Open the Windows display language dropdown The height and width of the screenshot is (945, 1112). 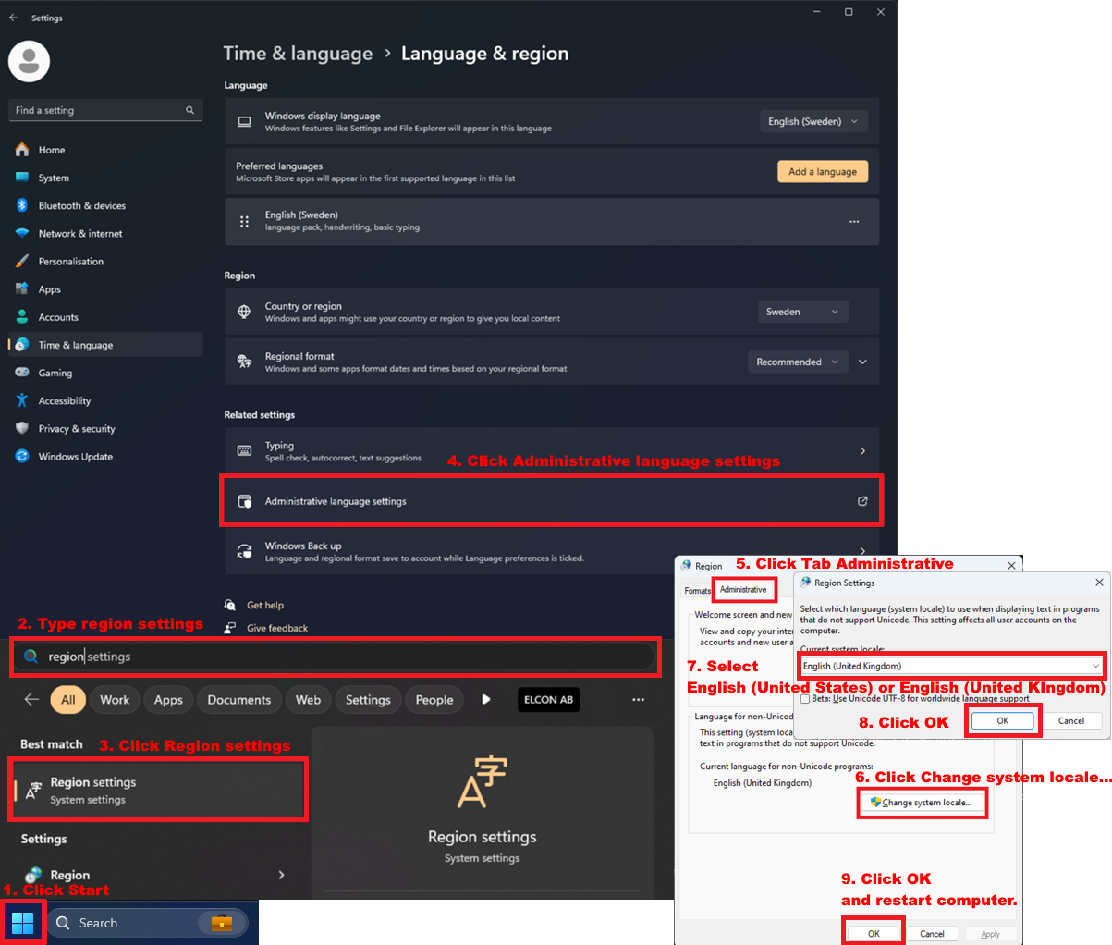(x=813, y=120)
